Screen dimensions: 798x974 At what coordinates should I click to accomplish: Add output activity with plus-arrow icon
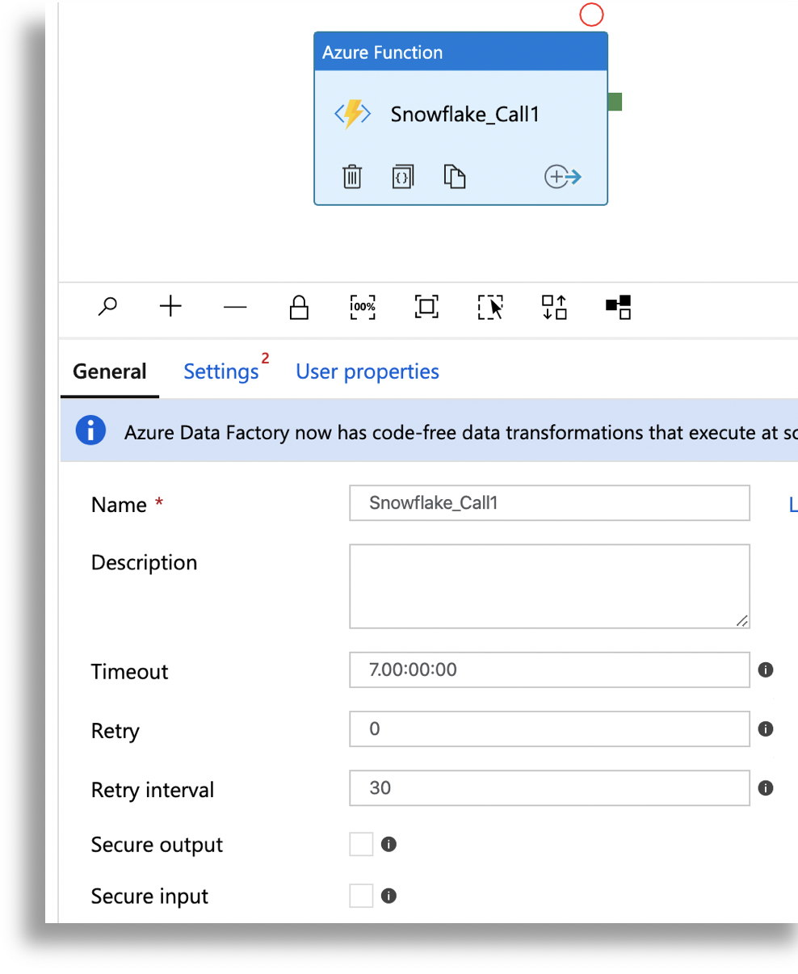[563, 177]
